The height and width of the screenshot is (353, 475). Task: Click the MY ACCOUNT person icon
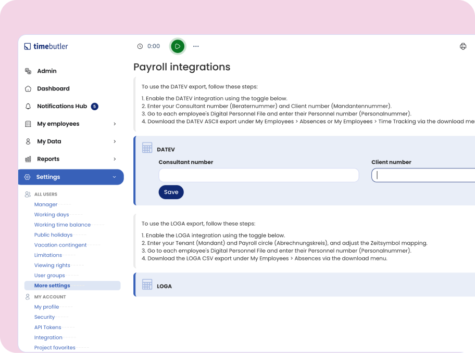point(28,297)
